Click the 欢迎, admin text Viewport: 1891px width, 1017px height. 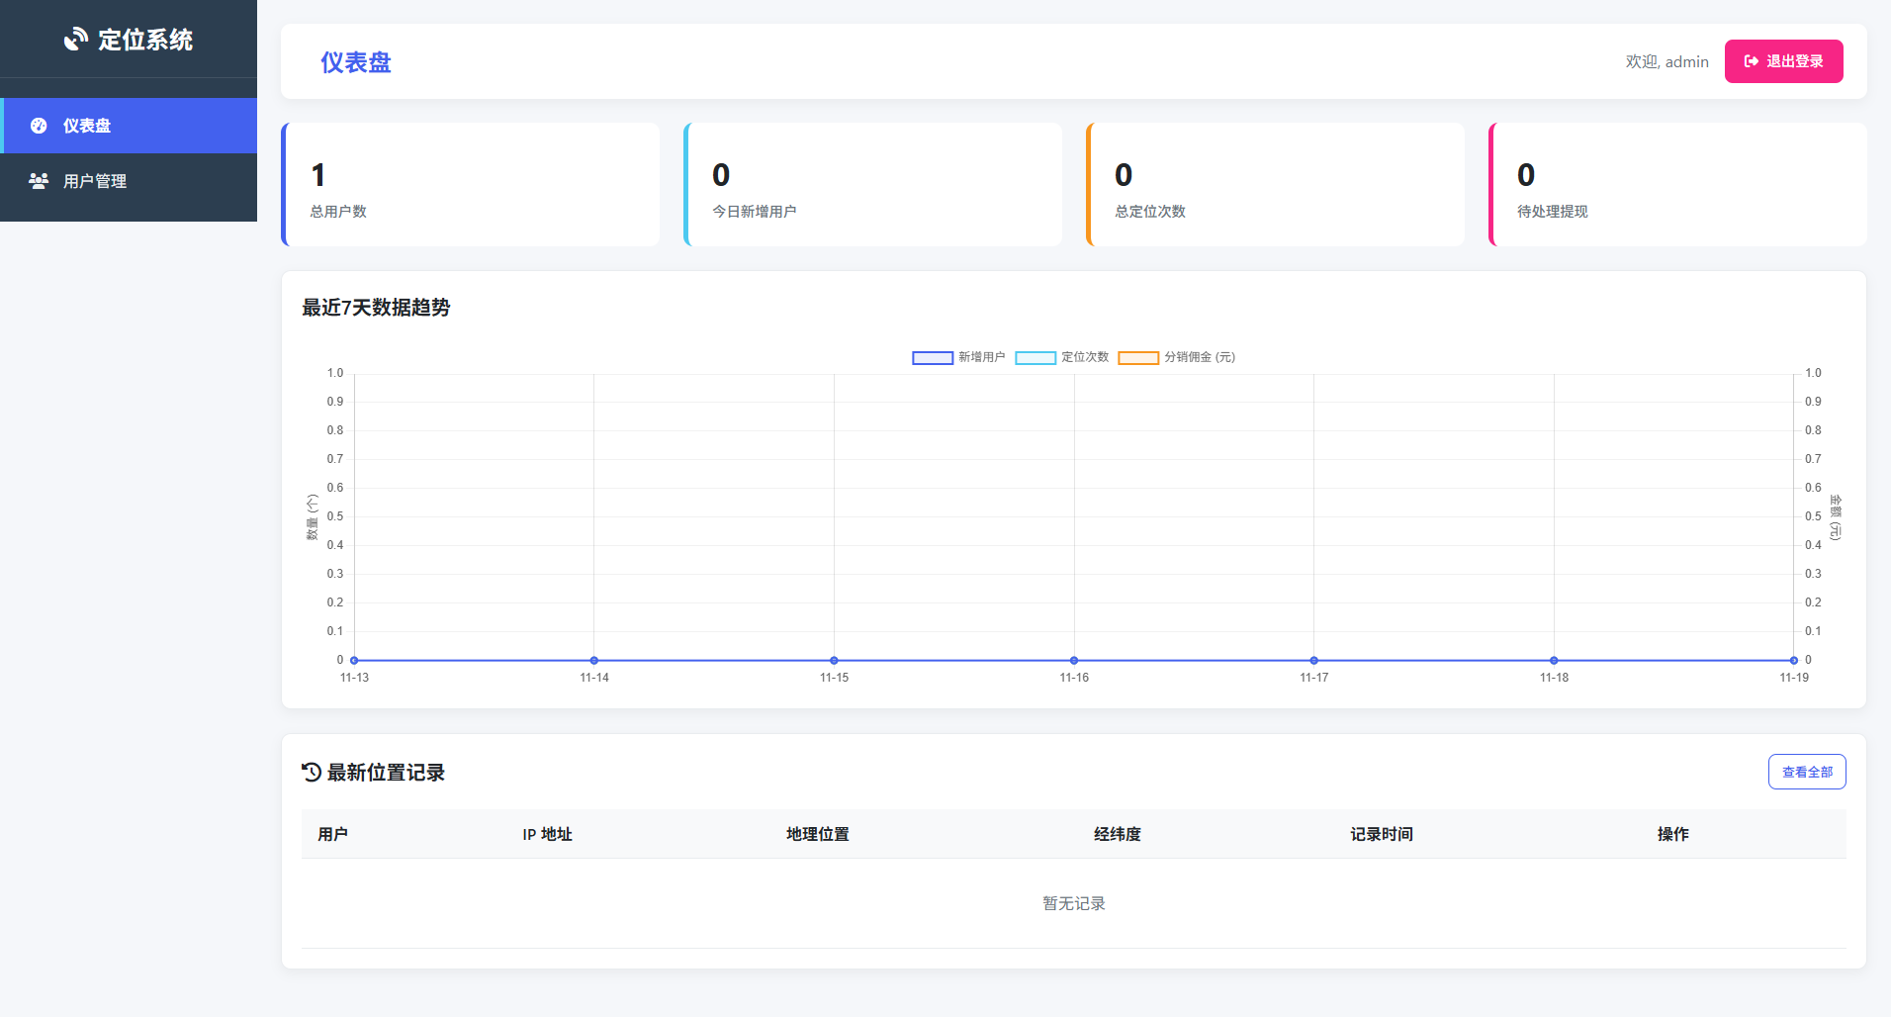point(1666,60)
